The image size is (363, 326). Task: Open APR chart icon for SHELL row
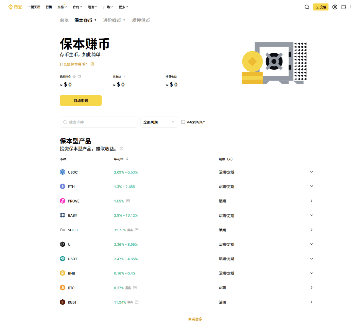(x=137, y=230)
